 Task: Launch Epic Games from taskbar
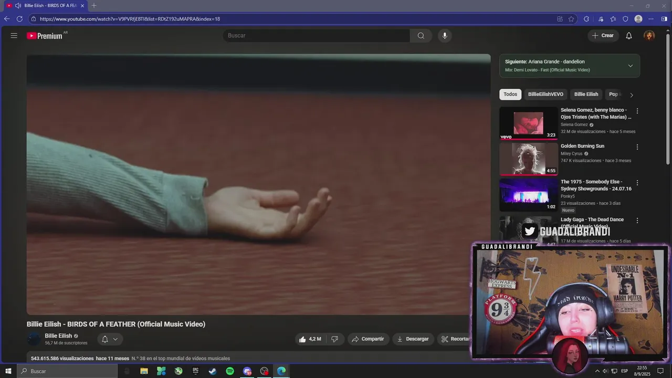tap(195, 371)
